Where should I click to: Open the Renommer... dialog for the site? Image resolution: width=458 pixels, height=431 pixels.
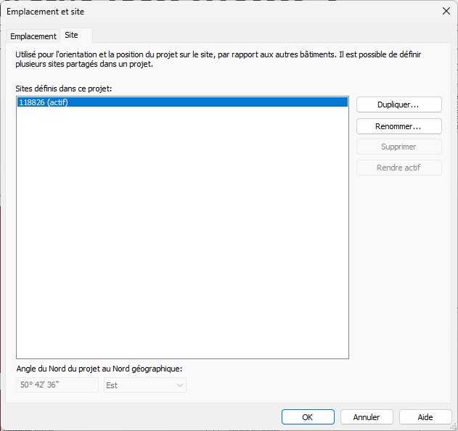398,126
